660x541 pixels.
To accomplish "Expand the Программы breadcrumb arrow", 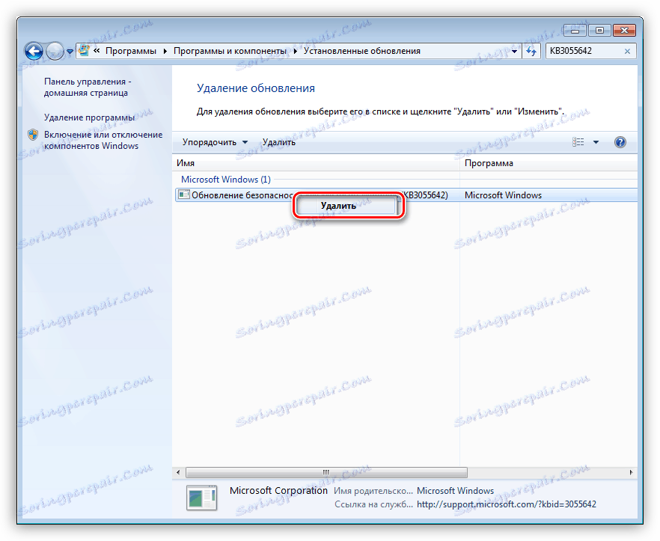I will coord(165,52).
